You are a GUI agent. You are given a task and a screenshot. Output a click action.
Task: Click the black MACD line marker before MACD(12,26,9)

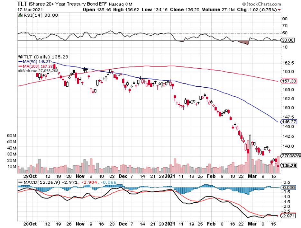point(20,182)
